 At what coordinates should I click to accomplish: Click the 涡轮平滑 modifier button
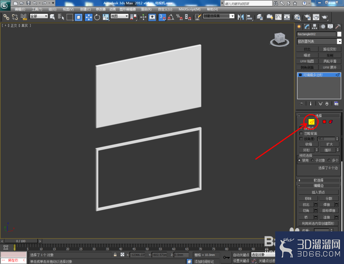(330, 61)
